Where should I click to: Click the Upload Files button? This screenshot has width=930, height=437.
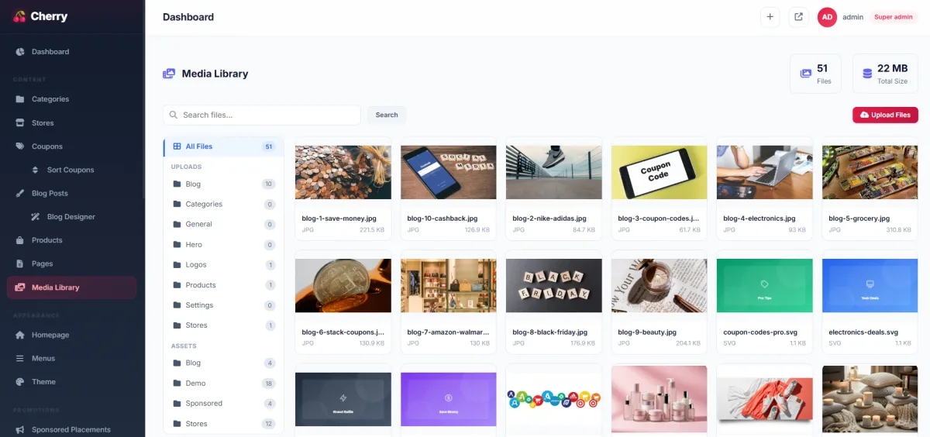pyautogui.click(x=885, y=115)
